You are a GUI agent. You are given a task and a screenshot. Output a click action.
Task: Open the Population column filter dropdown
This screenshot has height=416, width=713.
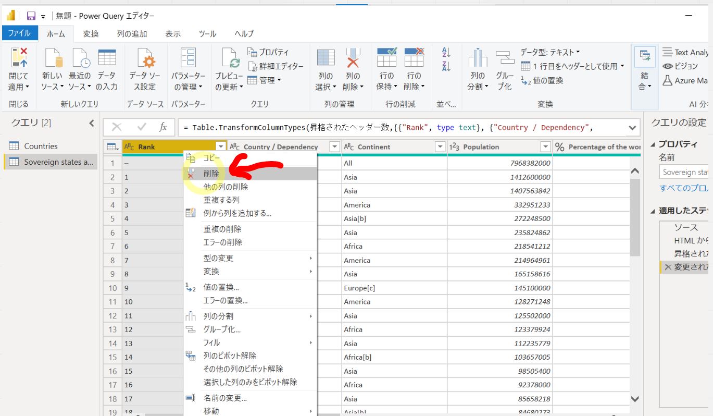pos(546,147)
